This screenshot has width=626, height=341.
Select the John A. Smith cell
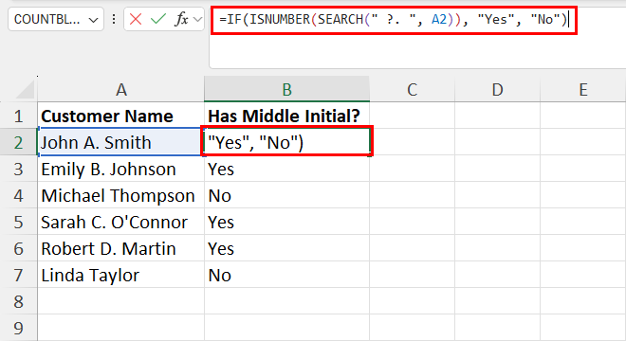(121, 142)
